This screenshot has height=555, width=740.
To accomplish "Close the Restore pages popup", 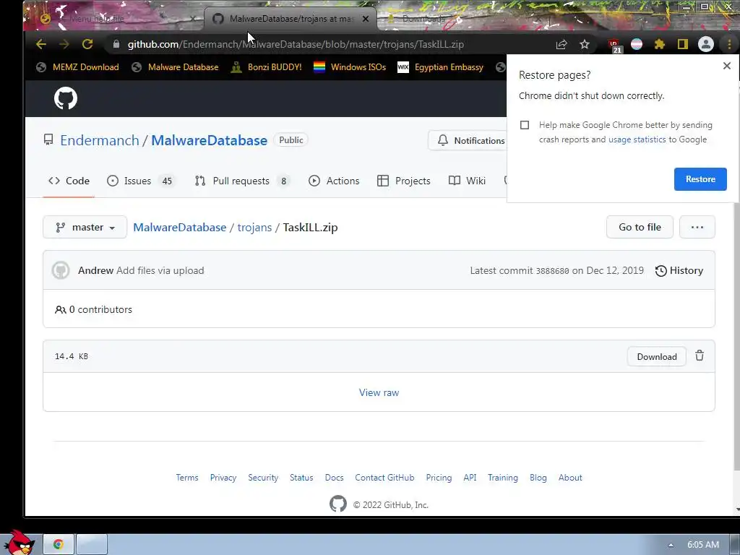I will (x=727, y=66).
